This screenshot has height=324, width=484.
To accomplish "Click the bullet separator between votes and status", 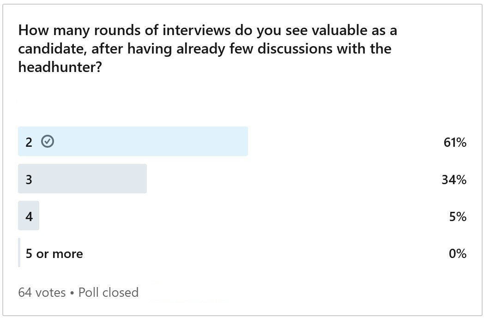I will pyautogui.click(x=72, y=293).
